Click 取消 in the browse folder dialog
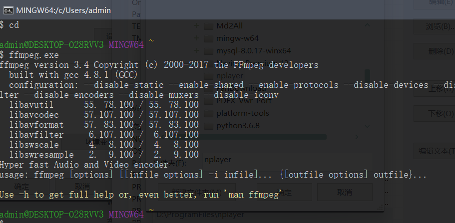 345,192
